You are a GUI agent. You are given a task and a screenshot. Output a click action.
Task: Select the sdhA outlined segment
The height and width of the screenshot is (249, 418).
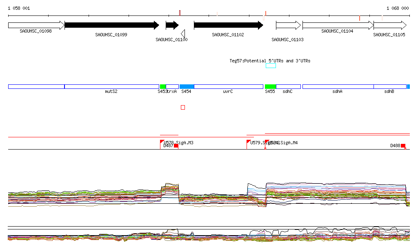338,86
